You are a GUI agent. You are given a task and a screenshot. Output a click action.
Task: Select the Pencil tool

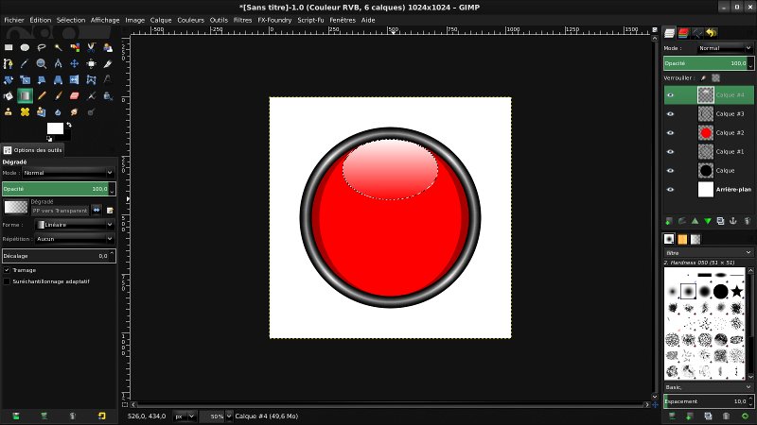point(42,96)
